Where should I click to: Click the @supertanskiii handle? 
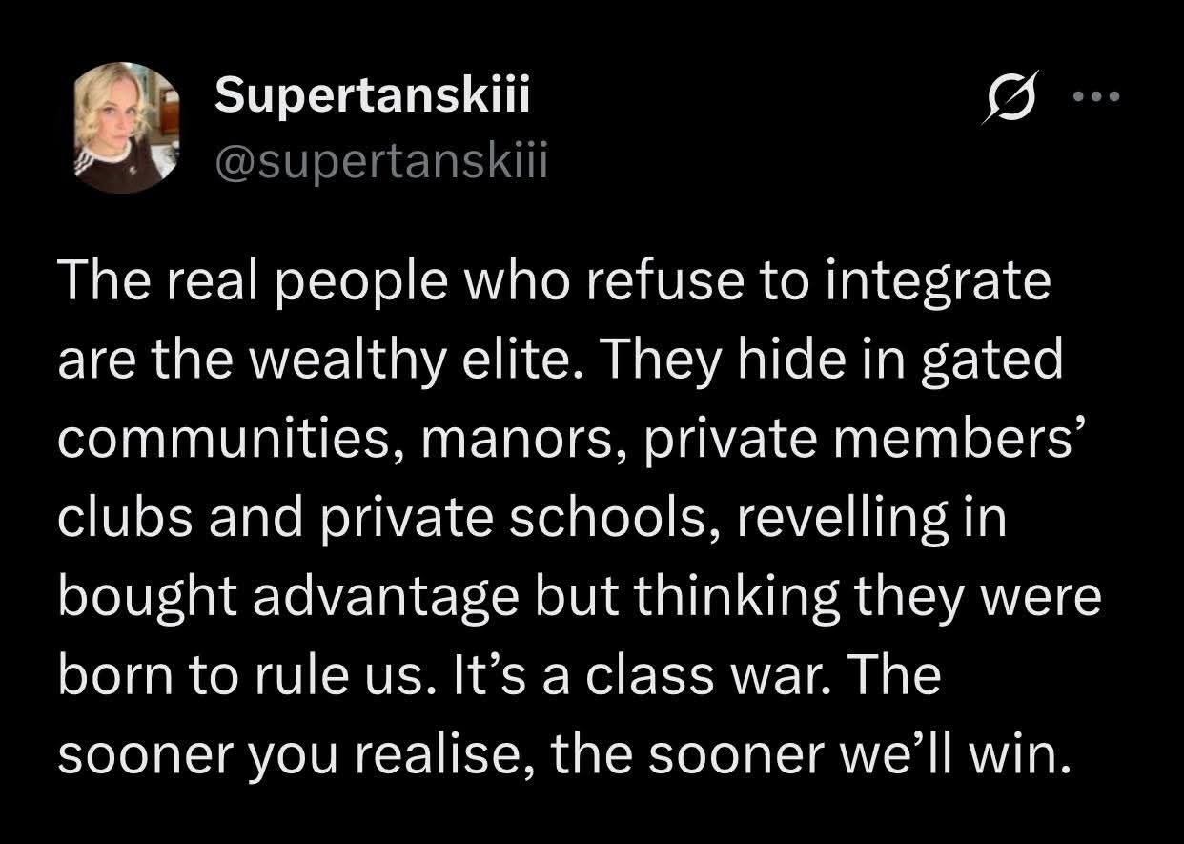(382, 164)
